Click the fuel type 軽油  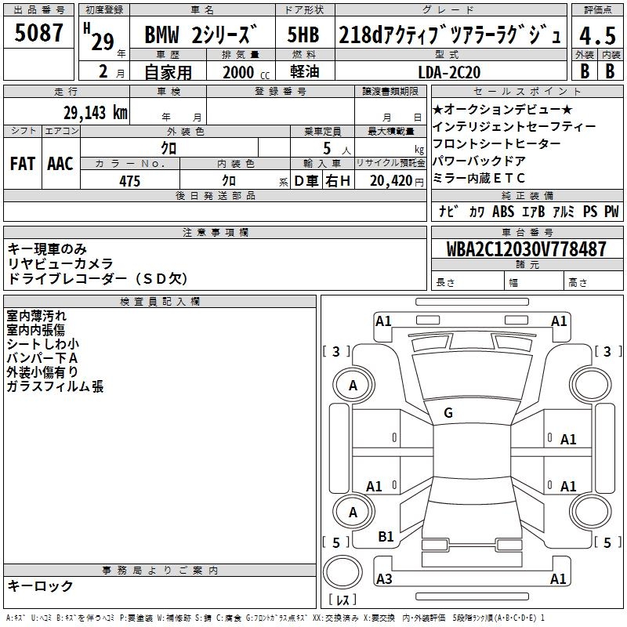tap(305, 71)
